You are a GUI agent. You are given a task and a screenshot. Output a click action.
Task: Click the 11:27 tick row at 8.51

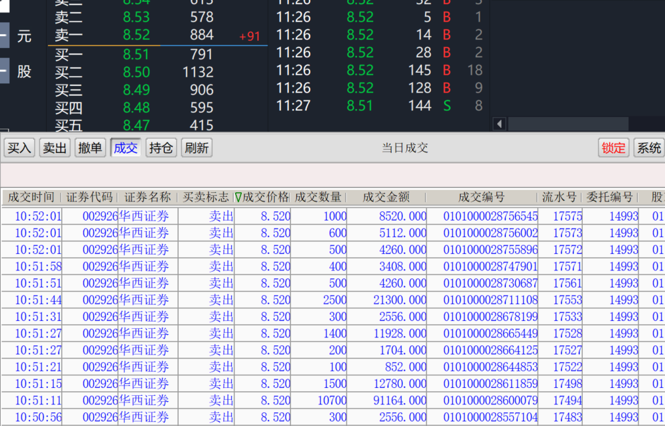point(380,106)
